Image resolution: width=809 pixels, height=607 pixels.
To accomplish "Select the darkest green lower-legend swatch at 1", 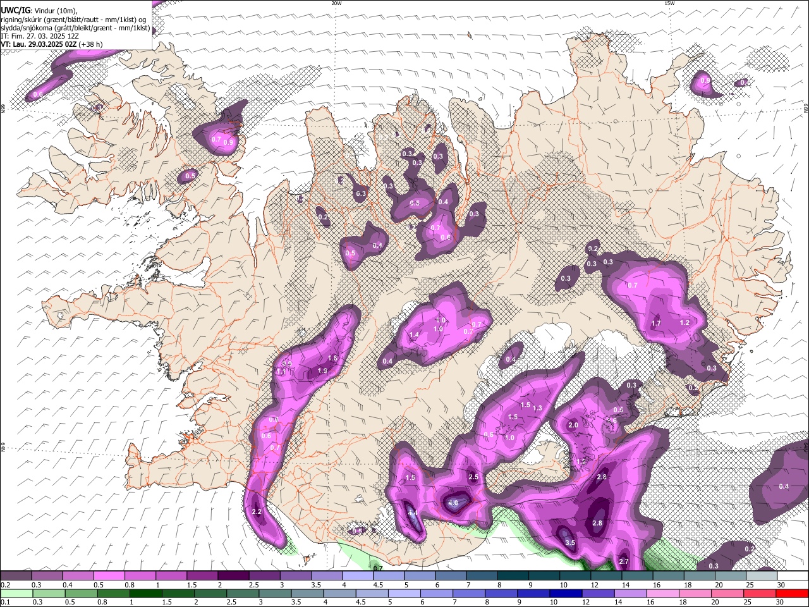I will point(145,593).
